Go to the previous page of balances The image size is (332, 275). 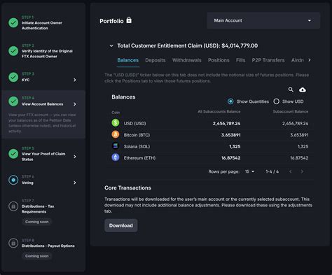(290, 171)
